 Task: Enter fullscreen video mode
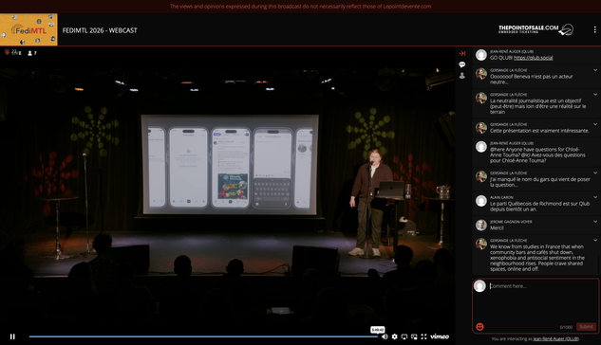423,336
